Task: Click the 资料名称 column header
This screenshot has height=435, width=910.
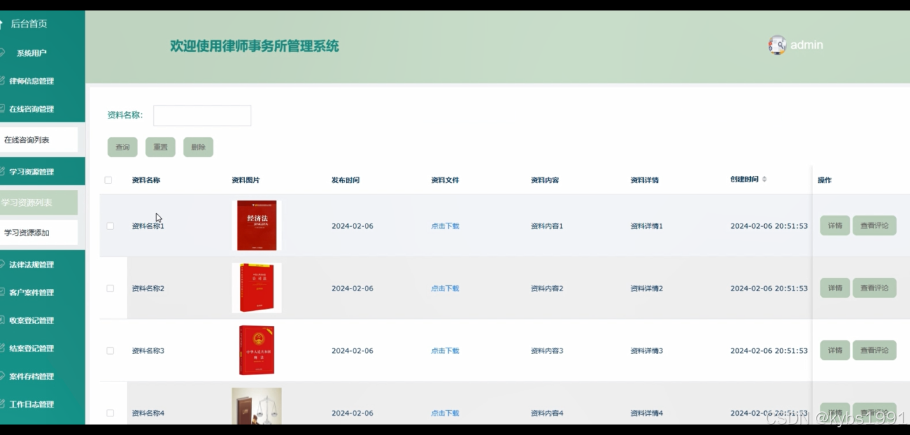Action: (146, 180)
